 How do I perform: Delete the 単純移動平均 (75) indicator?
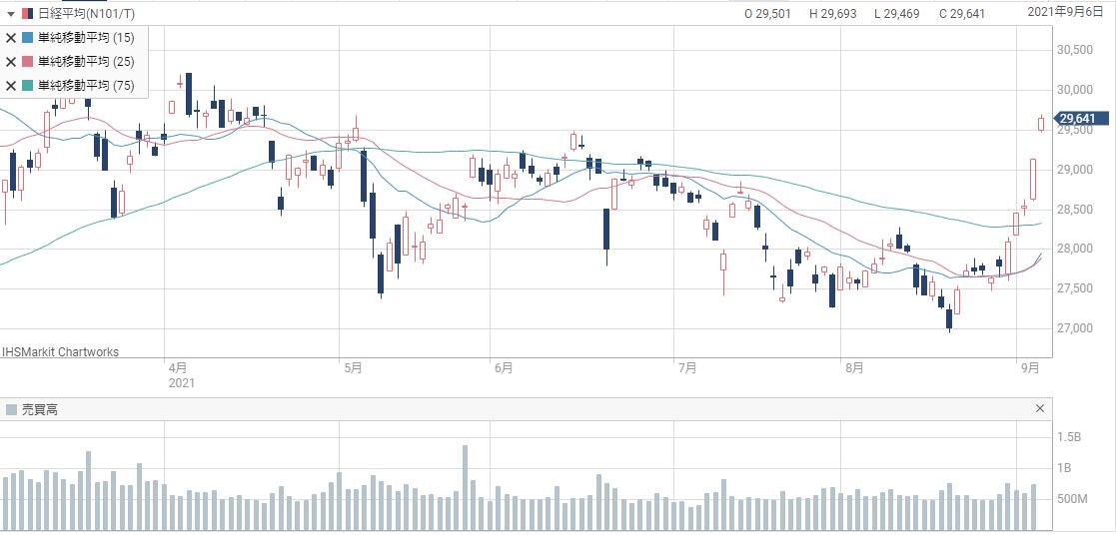(x=11, y=86)
